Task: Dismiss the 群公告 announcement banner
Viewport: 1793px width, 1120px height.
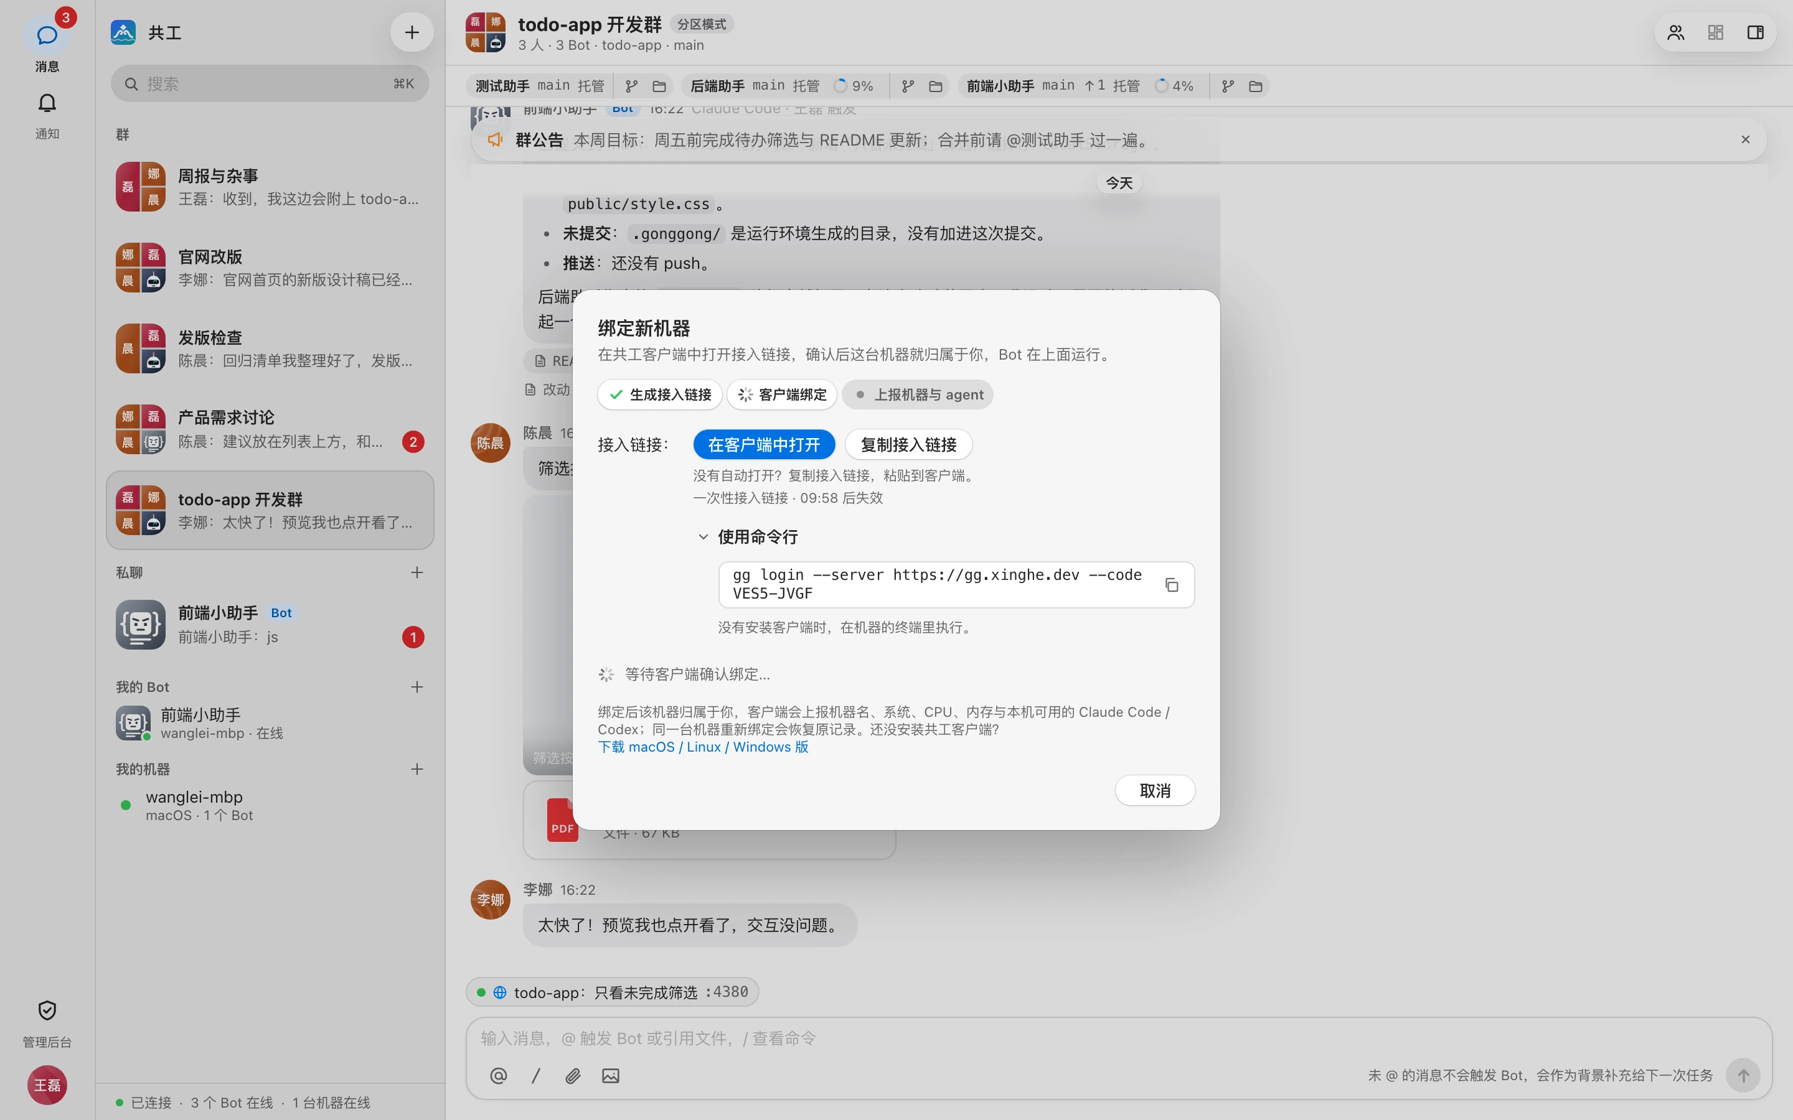Action: click(1746, 139)
